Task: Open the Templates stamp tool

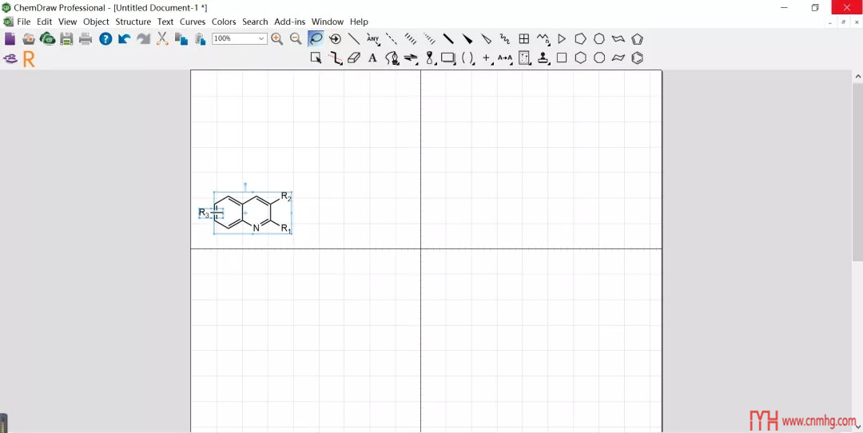Action: click(544, 58)
